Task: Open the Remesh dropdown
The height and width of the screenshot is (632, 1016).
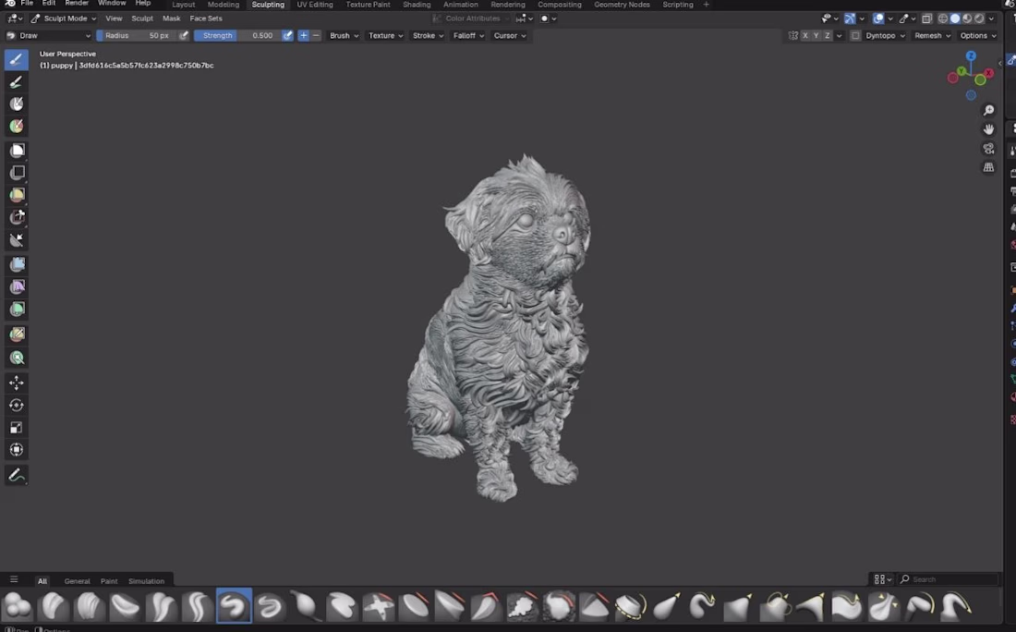Action: tap(932, 36)
